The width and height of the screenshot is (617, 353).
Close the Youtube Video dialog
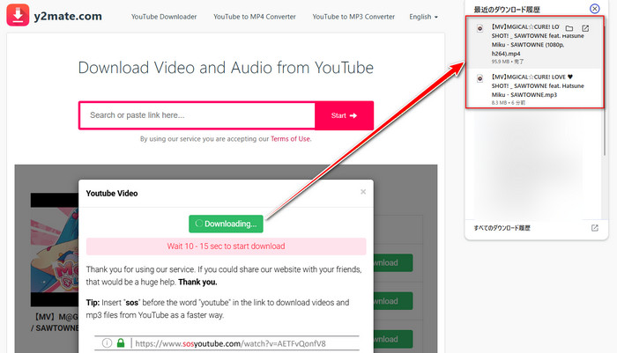point(363,192)
